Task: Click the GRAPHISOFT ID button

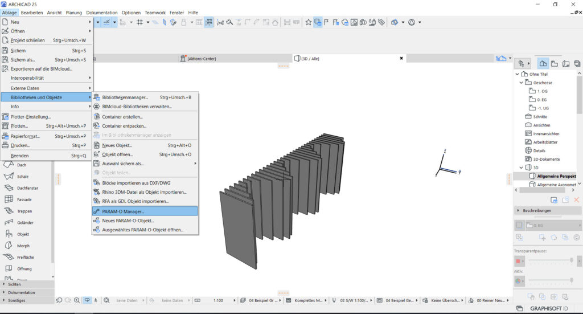Action: coord(549,308)
